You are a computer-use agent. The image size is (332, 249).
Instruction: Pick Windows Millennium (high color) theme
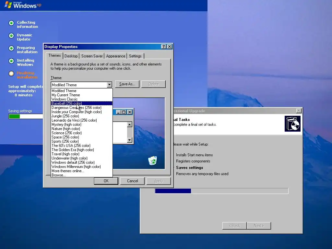point(81,167)
